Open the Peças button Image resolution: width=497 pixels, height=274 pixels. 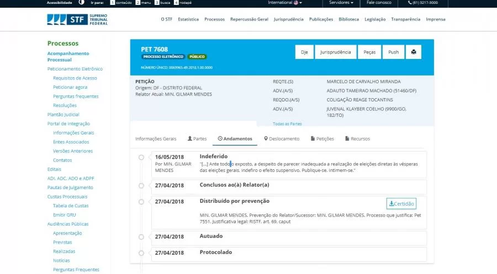click(369, 52)
